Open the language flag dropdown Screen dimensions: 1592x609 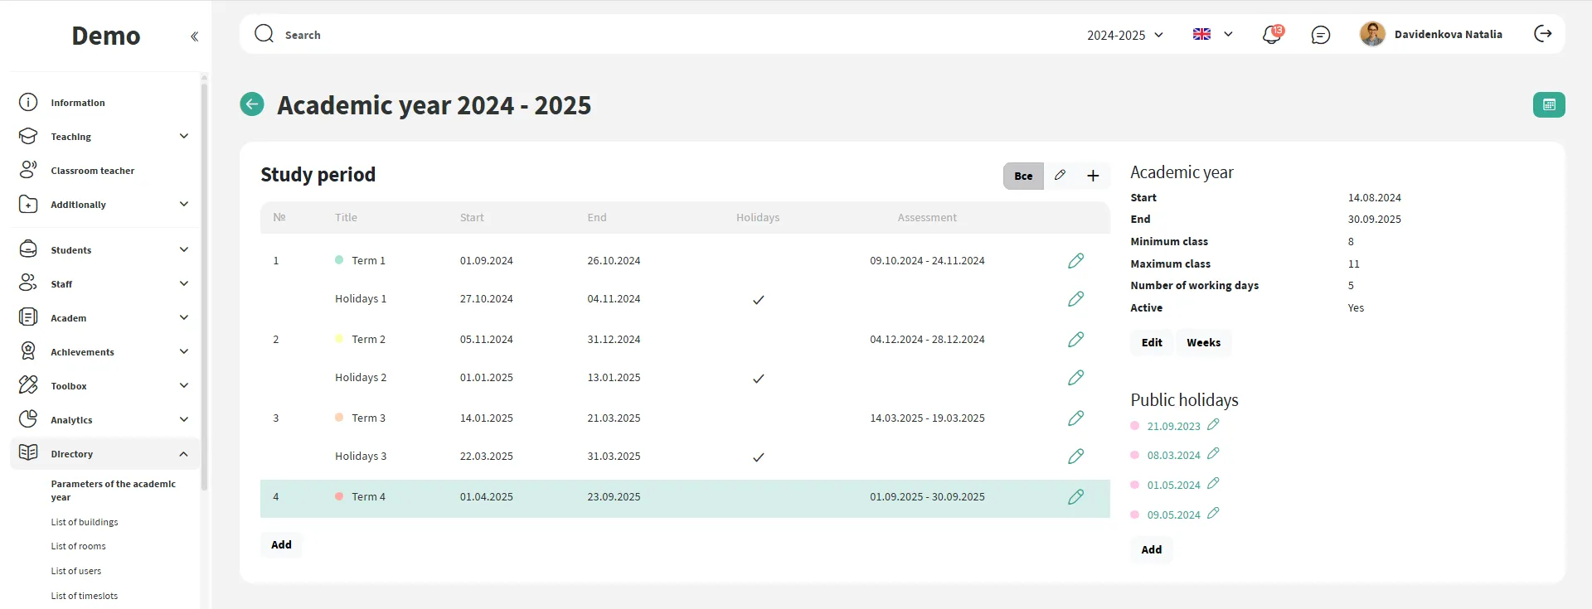1212,35
